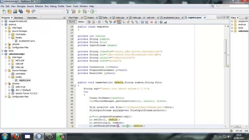Click the volume icon in system tray
This screenshot has height=140, width=249.
pyautogui.click(x=229, y=136)
